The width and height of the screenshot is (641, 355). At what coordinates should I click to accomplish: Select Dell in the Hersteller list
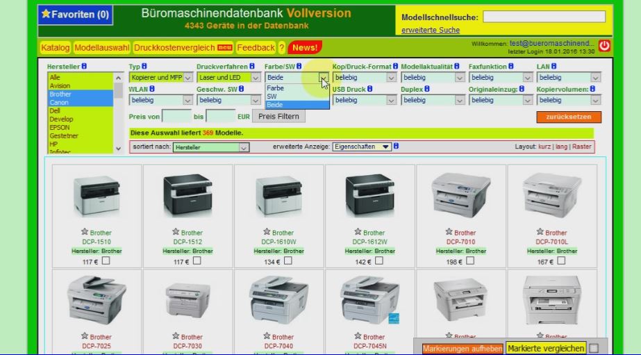point(80,111)
